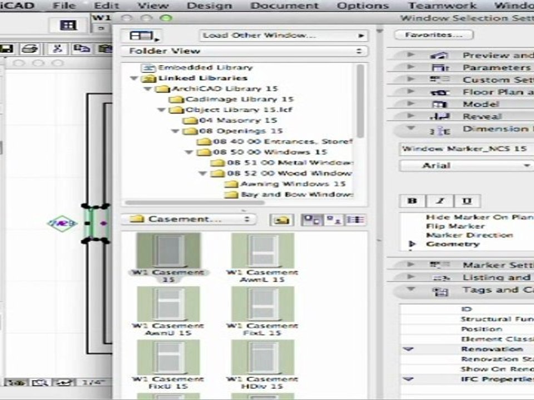Click the folder tree horizontal scrollbar

point(195,203)
